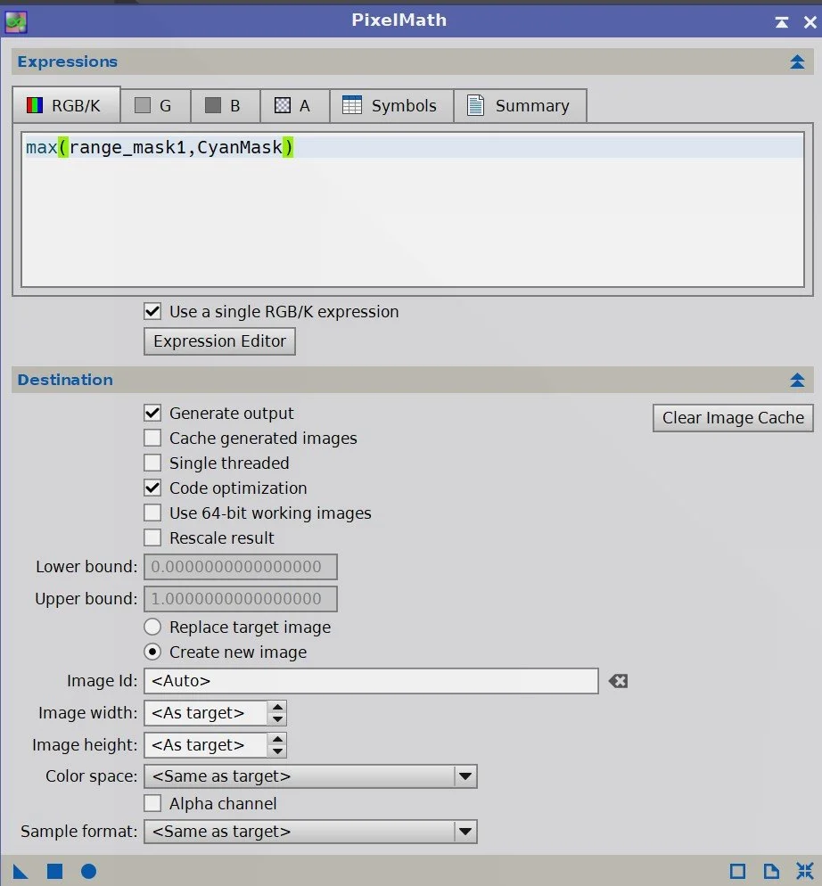The image size is (822, 886).
Task: Click the New Instance triangle icon
Action: [x=21, y=872]
